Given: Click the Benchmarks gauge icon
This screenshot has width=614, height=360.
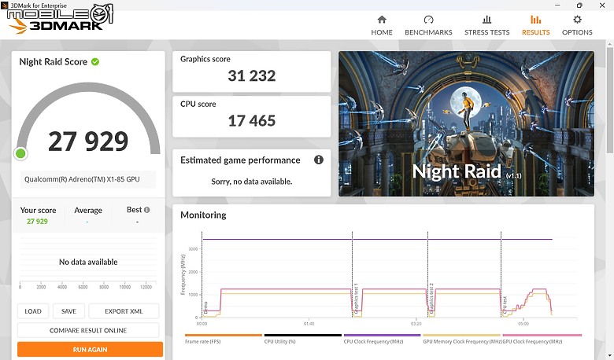Looking at the screenshot, I should [428, 20].
